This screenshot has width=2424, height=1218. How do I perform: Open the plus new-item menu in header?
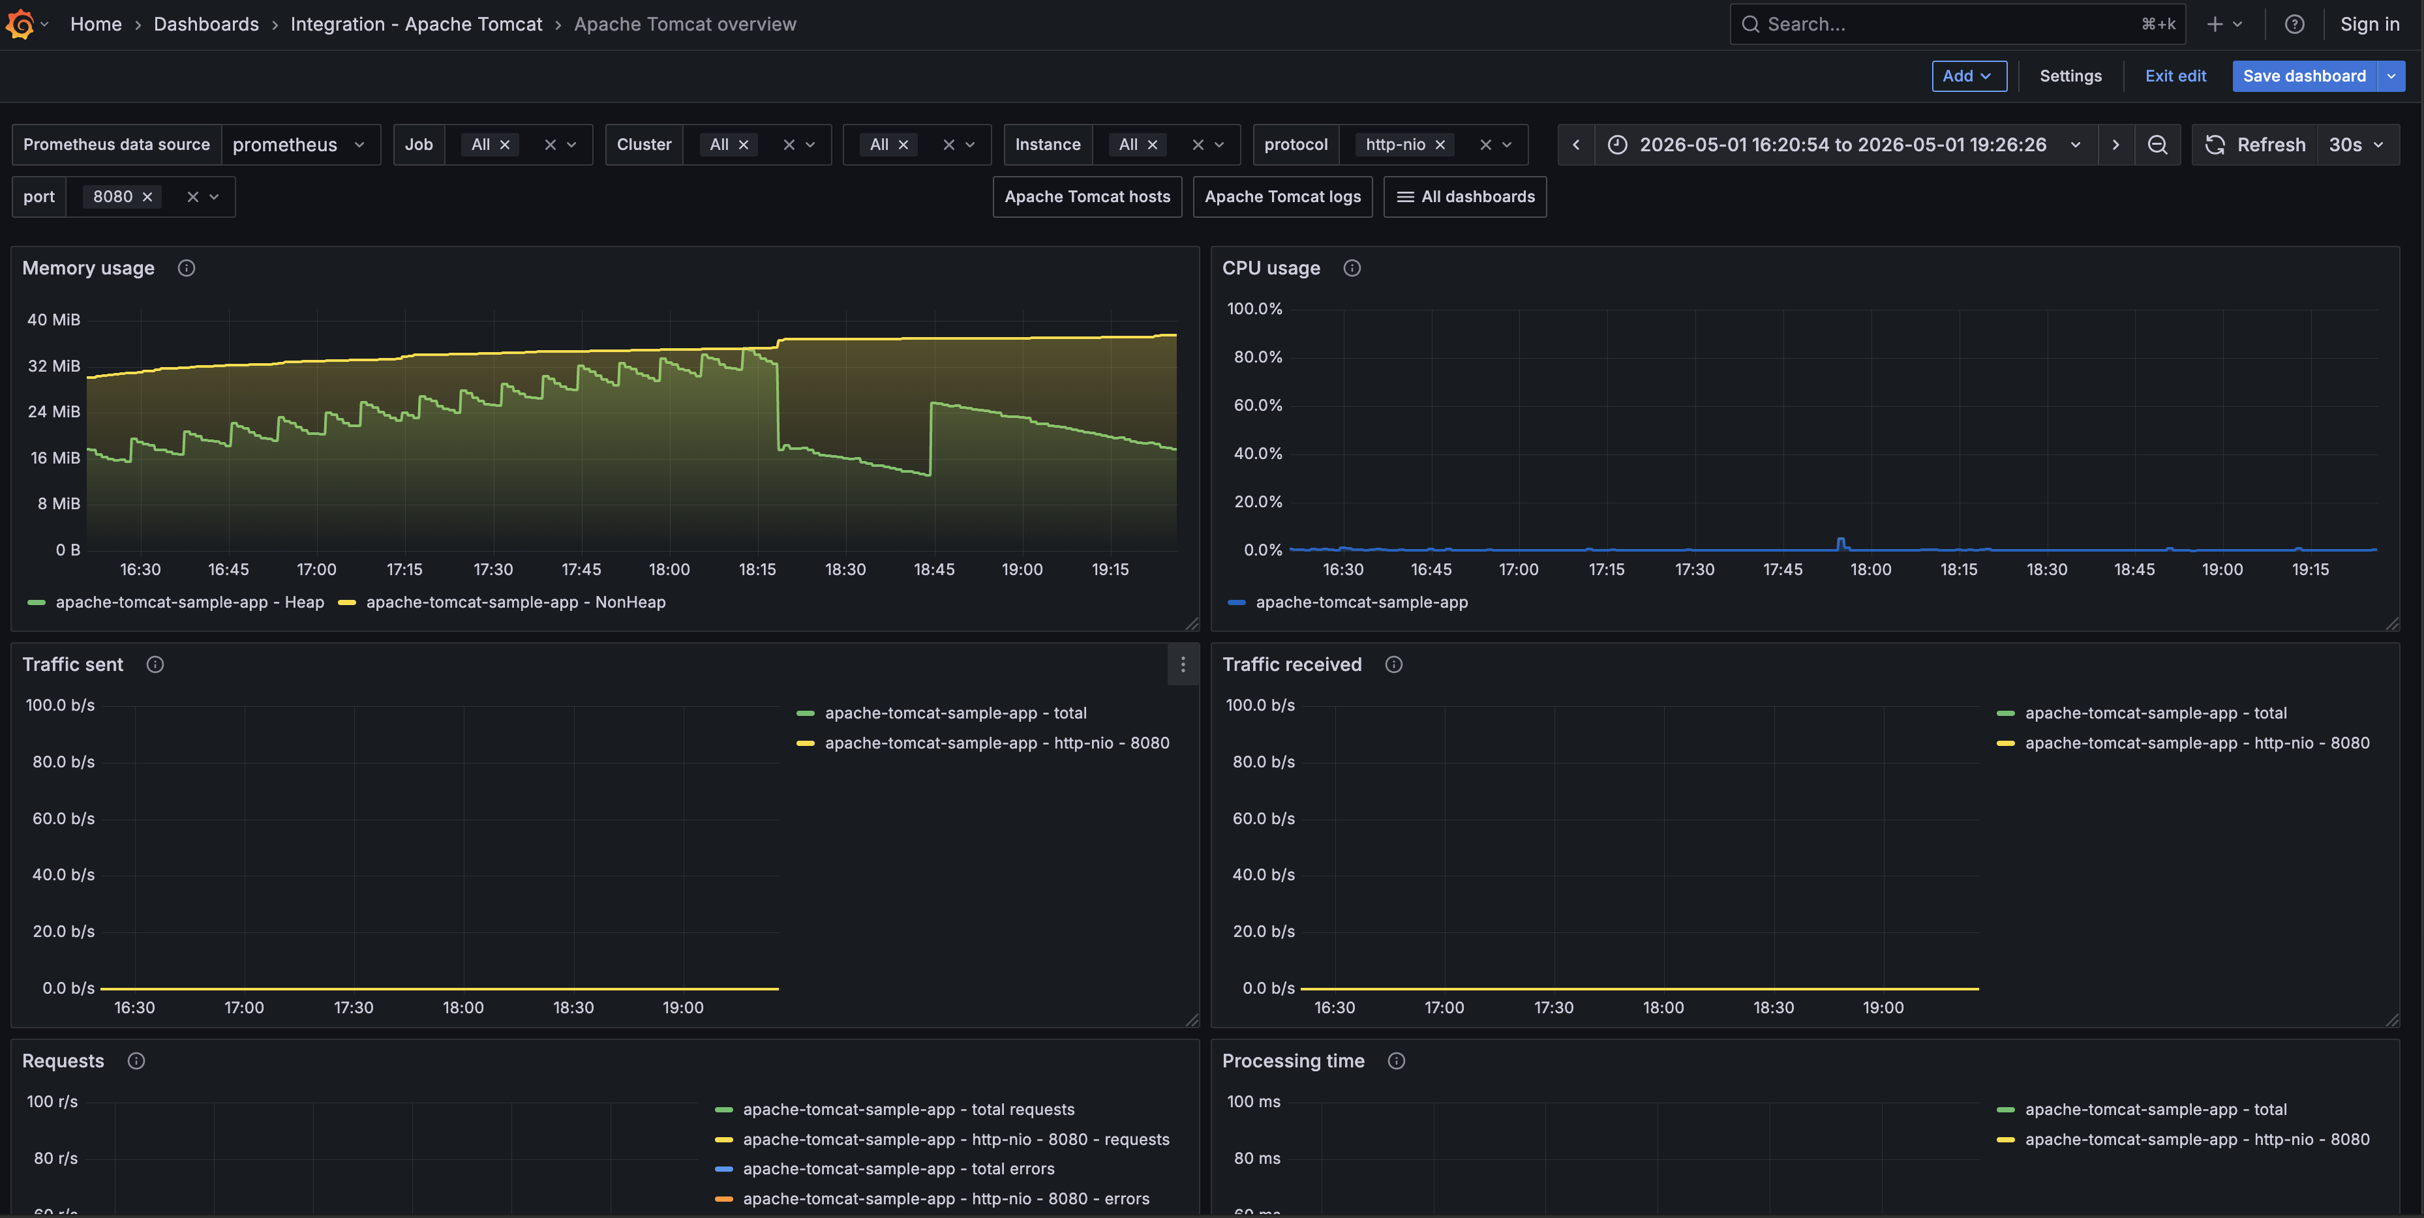2224,25
